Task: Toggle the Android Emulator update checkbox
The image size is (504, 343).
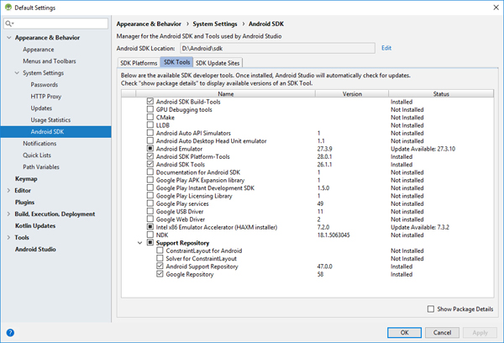Action: (x=150, y=148)
